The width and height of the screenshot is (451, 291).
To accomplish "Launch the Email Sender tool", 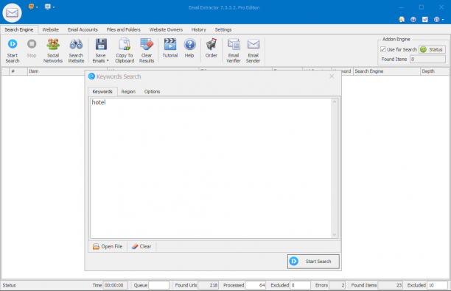I will 253,50.
